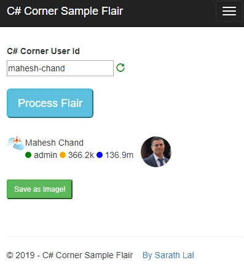The width and height of the screenshot is (244, 268).
Task: Click the copyright symbol in footer
Action: [10, 256]
